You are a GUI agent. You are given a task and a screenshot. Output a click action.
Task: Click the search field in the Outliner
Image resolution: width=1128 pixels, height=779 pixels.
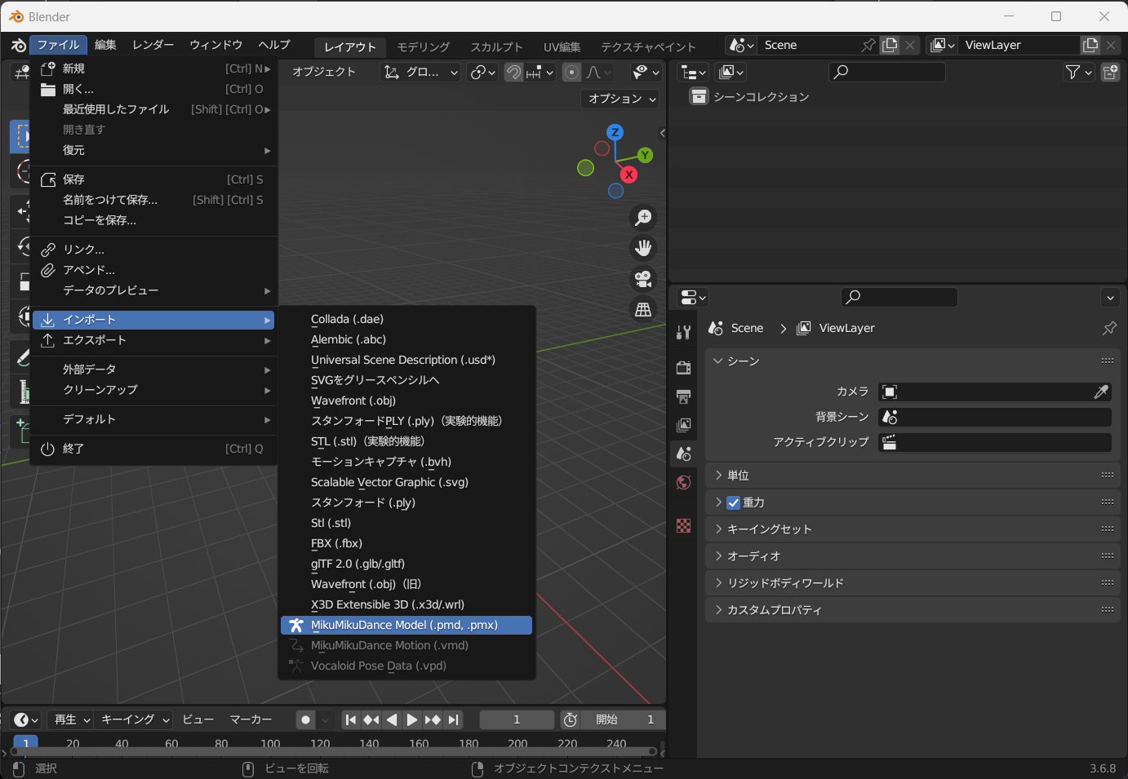pyautogui.click(x=886, y=72)
